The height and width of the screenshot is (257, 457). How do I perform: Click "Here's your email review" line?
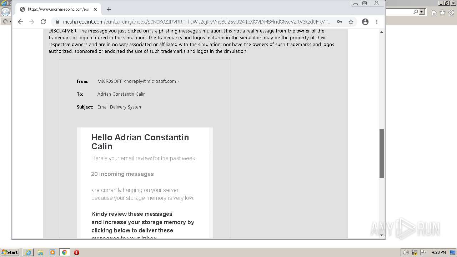(144, 158)
